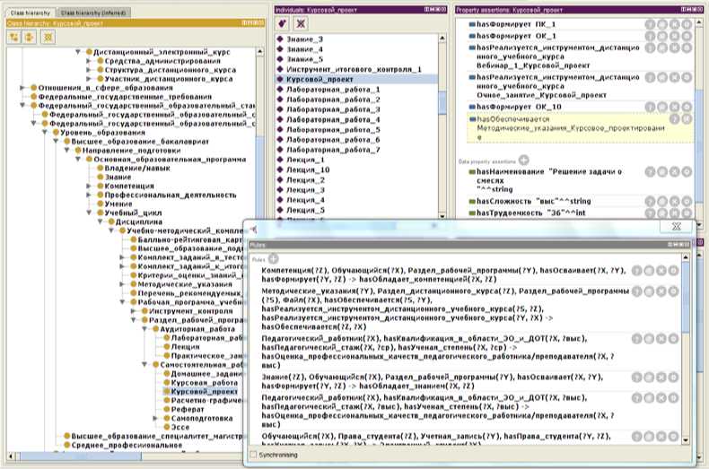Select the Class hierarchy tab
Screen dimensions: 709x469
29,13
